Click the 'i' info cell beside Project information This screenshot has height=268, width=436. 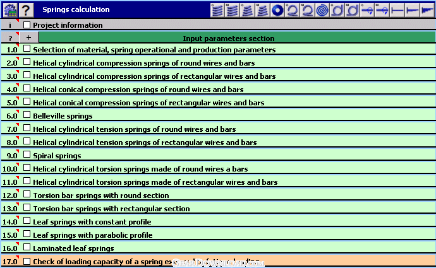10,25
